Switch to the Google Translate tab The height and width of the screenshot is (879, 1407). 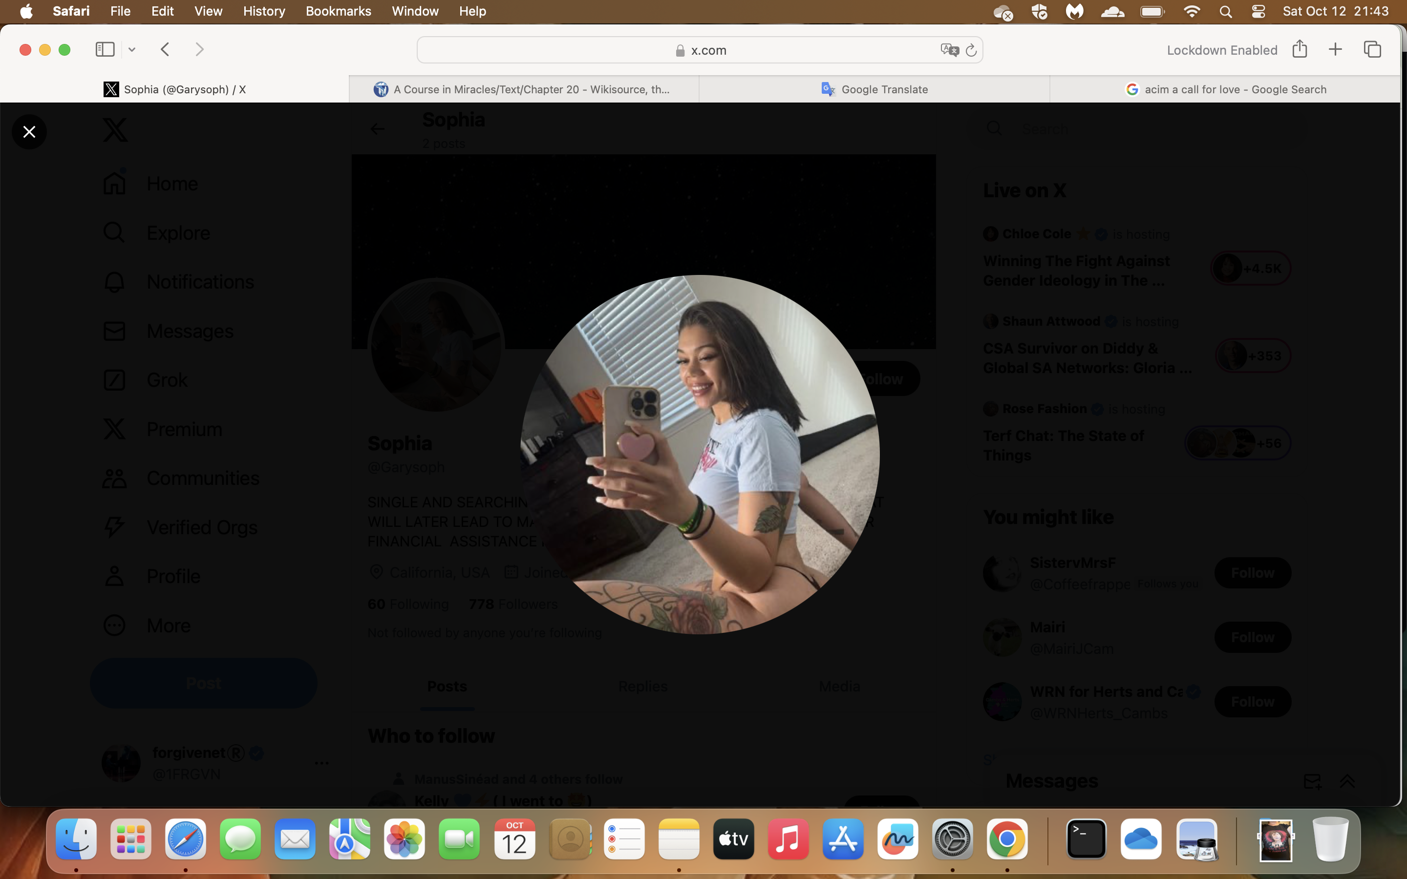click(874, 89)
